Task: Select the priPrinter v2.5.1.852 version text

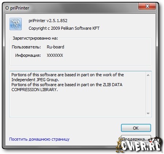Action: [x=48, y=21]
